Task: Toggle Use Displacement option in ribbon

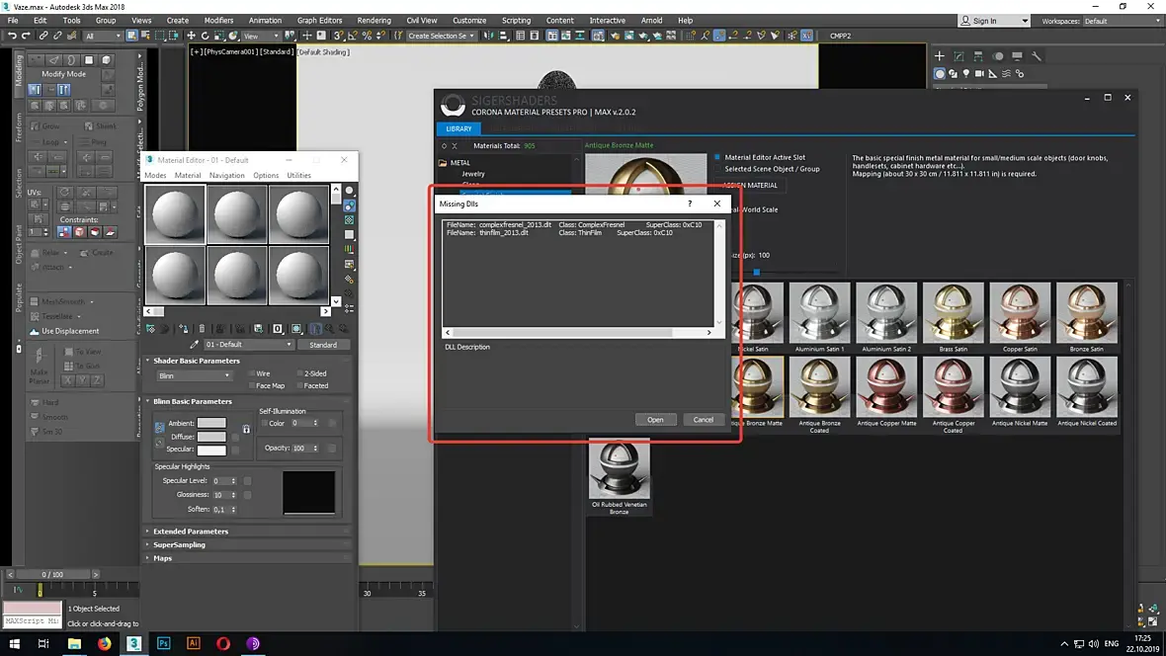Action: click(x=64, y=331)
